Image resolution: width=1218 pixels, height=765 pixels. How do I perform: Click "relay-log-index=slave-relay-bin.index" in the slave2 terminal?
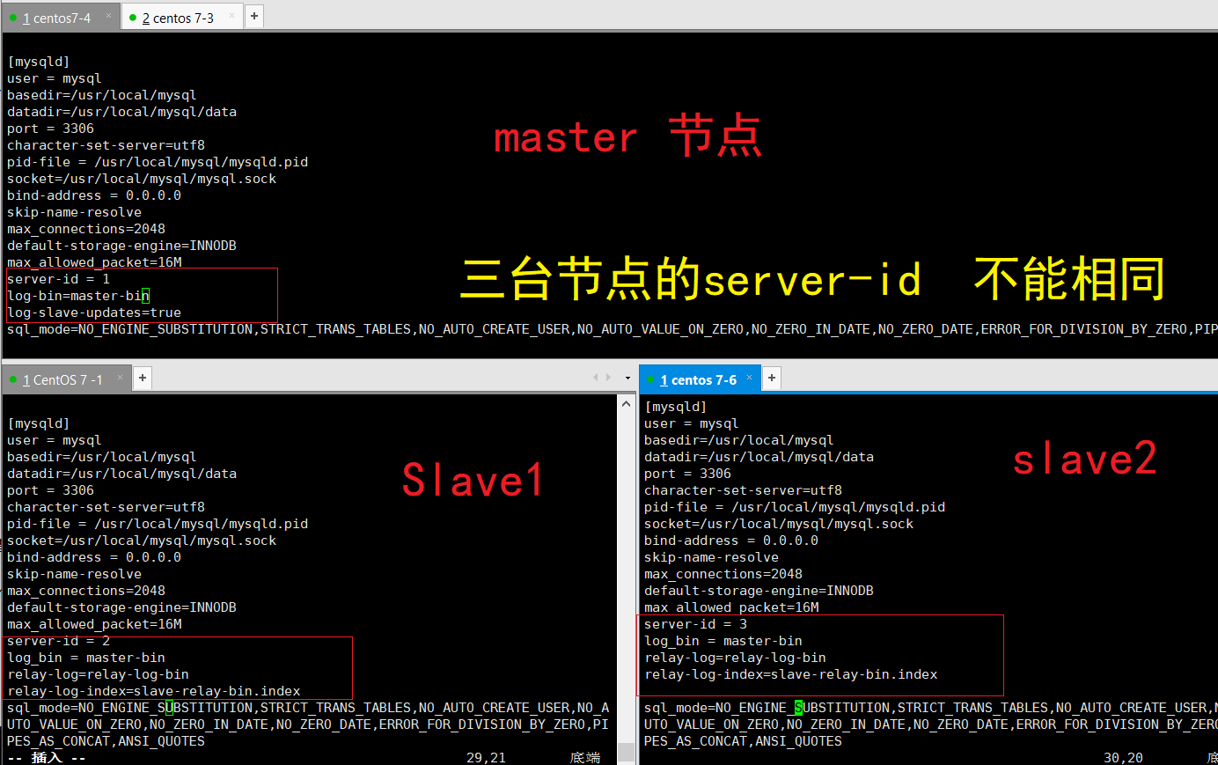tap(791, 674)
